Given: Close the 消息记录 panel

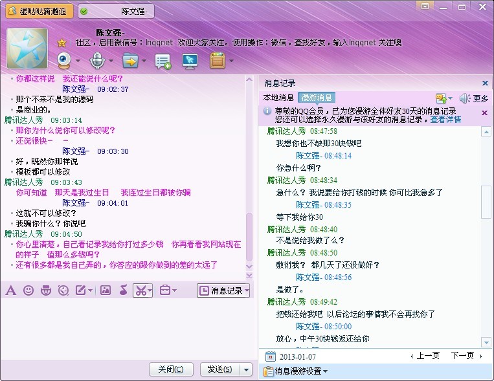Looking at the screenshot, I should pos(485,83).
